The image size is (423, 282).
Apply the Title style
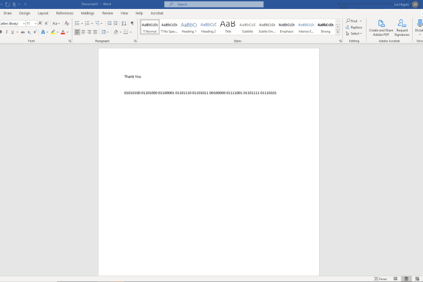click(228, 27)
